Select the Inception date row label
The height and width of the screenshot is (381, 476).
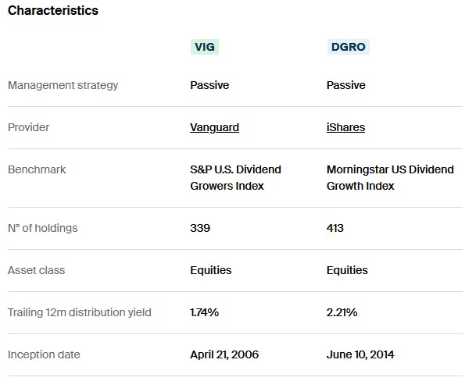pyautogui.click(x=44, y=354)
